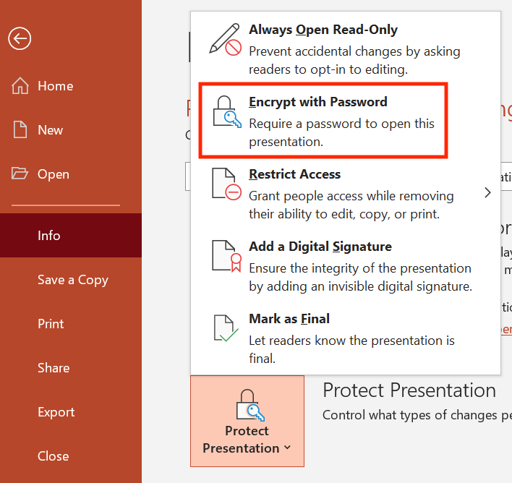Click the lock and key Encrypt icon
Screen dimensions: 512x483
click(x=227, y=111)
